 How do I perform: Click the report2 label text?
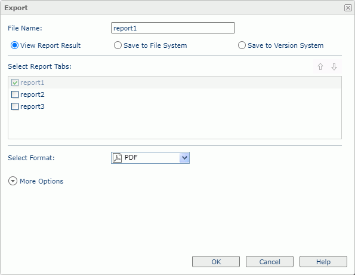click(x=32, y=94)
